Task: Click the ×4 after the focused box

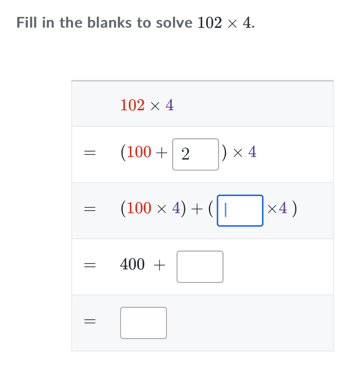Action: [277, 208]
